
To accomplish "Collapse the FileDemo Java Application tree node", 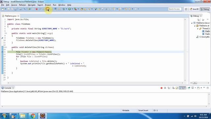I will coord(192,23).
